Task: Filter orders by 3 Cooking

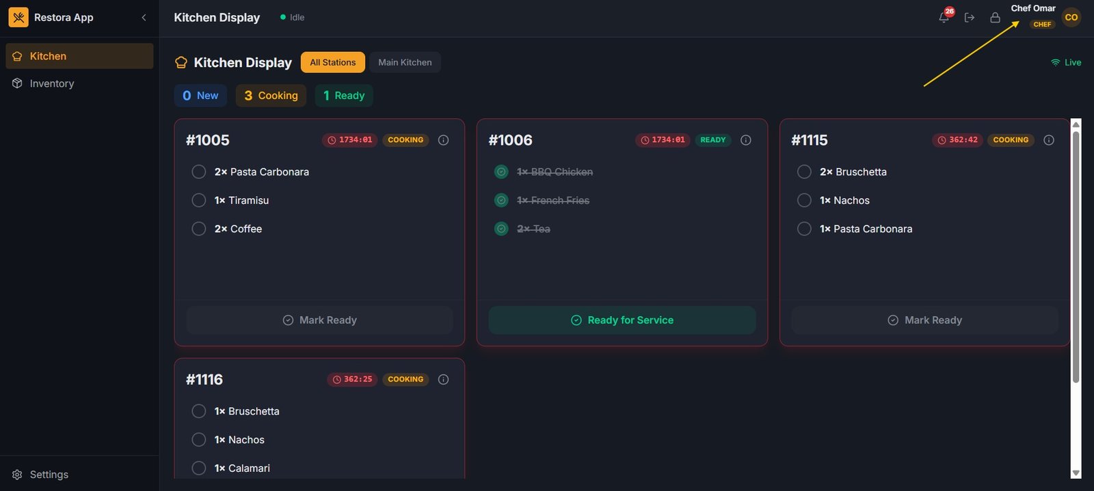Action: (x=271, y=96)
